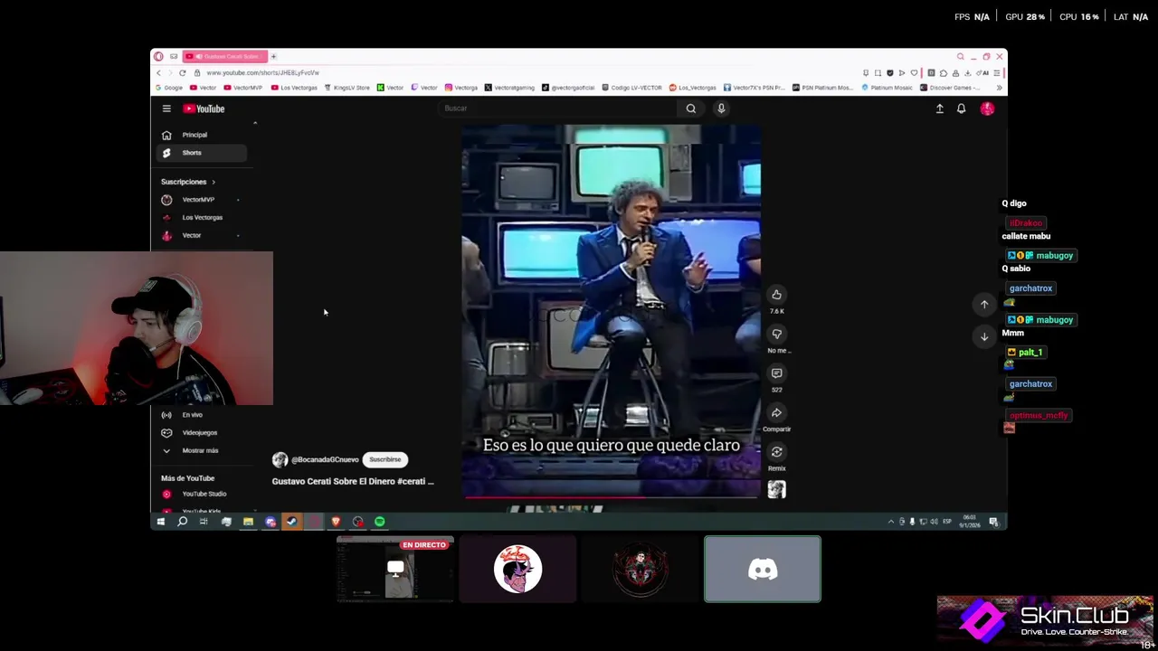Share the Short via Compartir

[x=776, y=413]
